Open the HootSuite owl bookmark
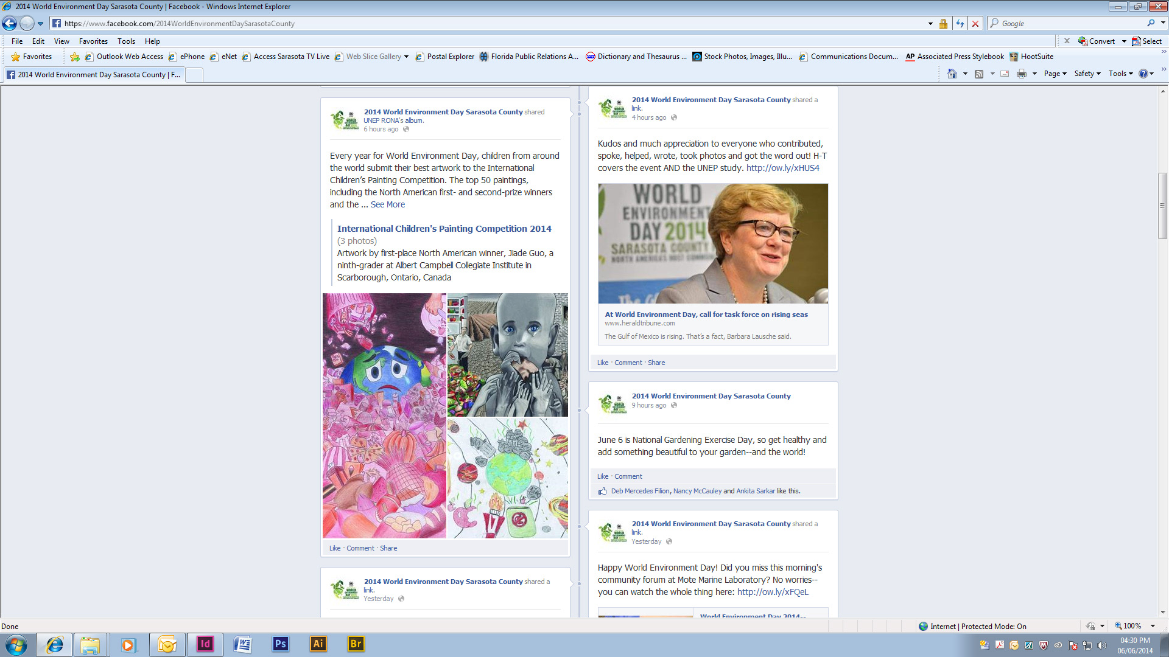This screenshot has width=1169, height=657. (1031, 57)
